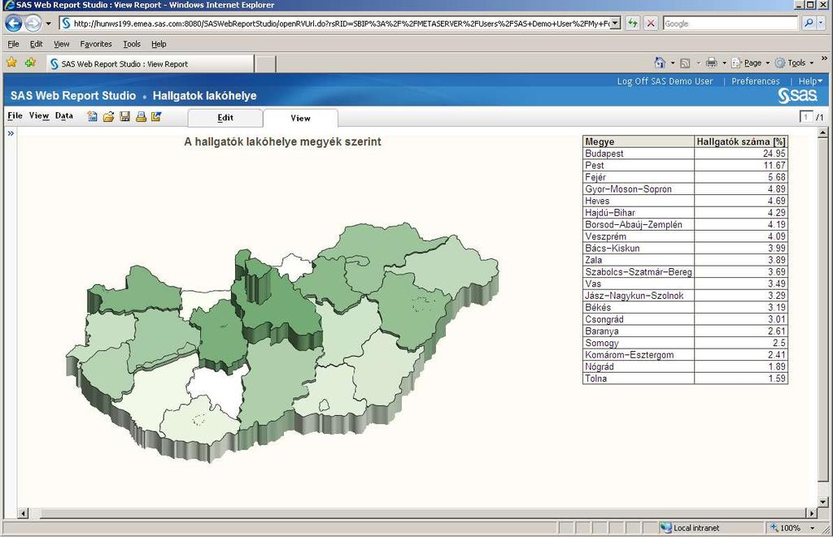Select the Fejér table cell
Viewport: 833px width, 537px height.
639,177
